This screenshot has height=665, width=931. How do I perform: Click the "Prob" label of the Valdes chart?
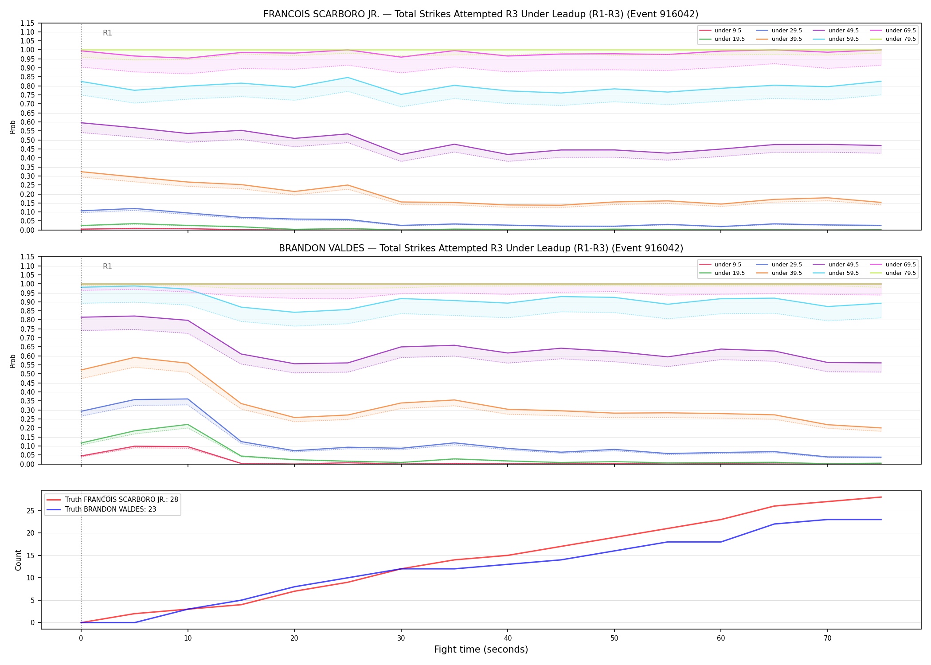click(13, 361)
